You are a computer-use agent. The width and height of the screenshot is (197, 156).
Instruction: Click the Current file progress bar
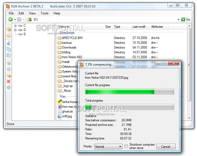coord(130,91)
